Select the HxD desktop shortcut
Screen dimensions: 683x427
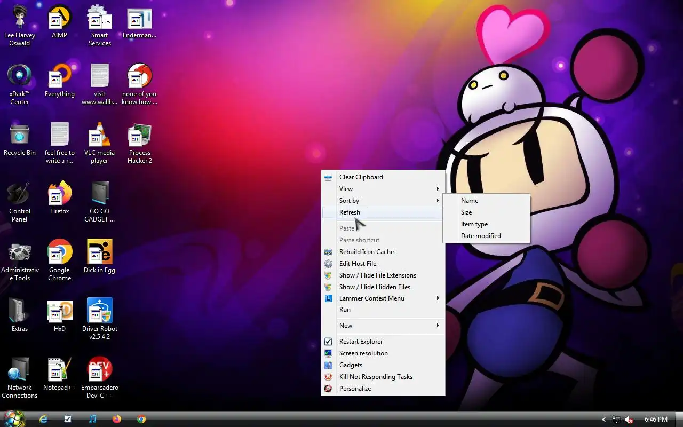click(59, 317)
